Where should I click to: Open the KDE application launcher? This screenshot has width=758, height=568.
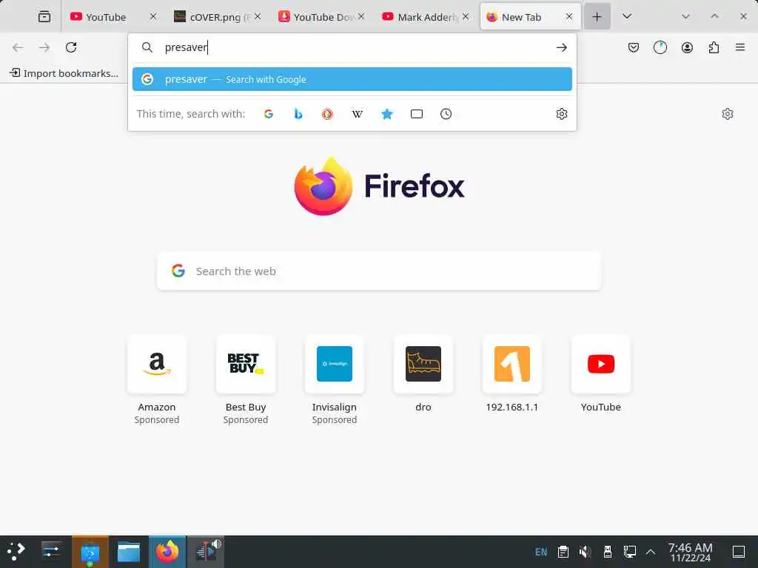[x=16, y=552]
